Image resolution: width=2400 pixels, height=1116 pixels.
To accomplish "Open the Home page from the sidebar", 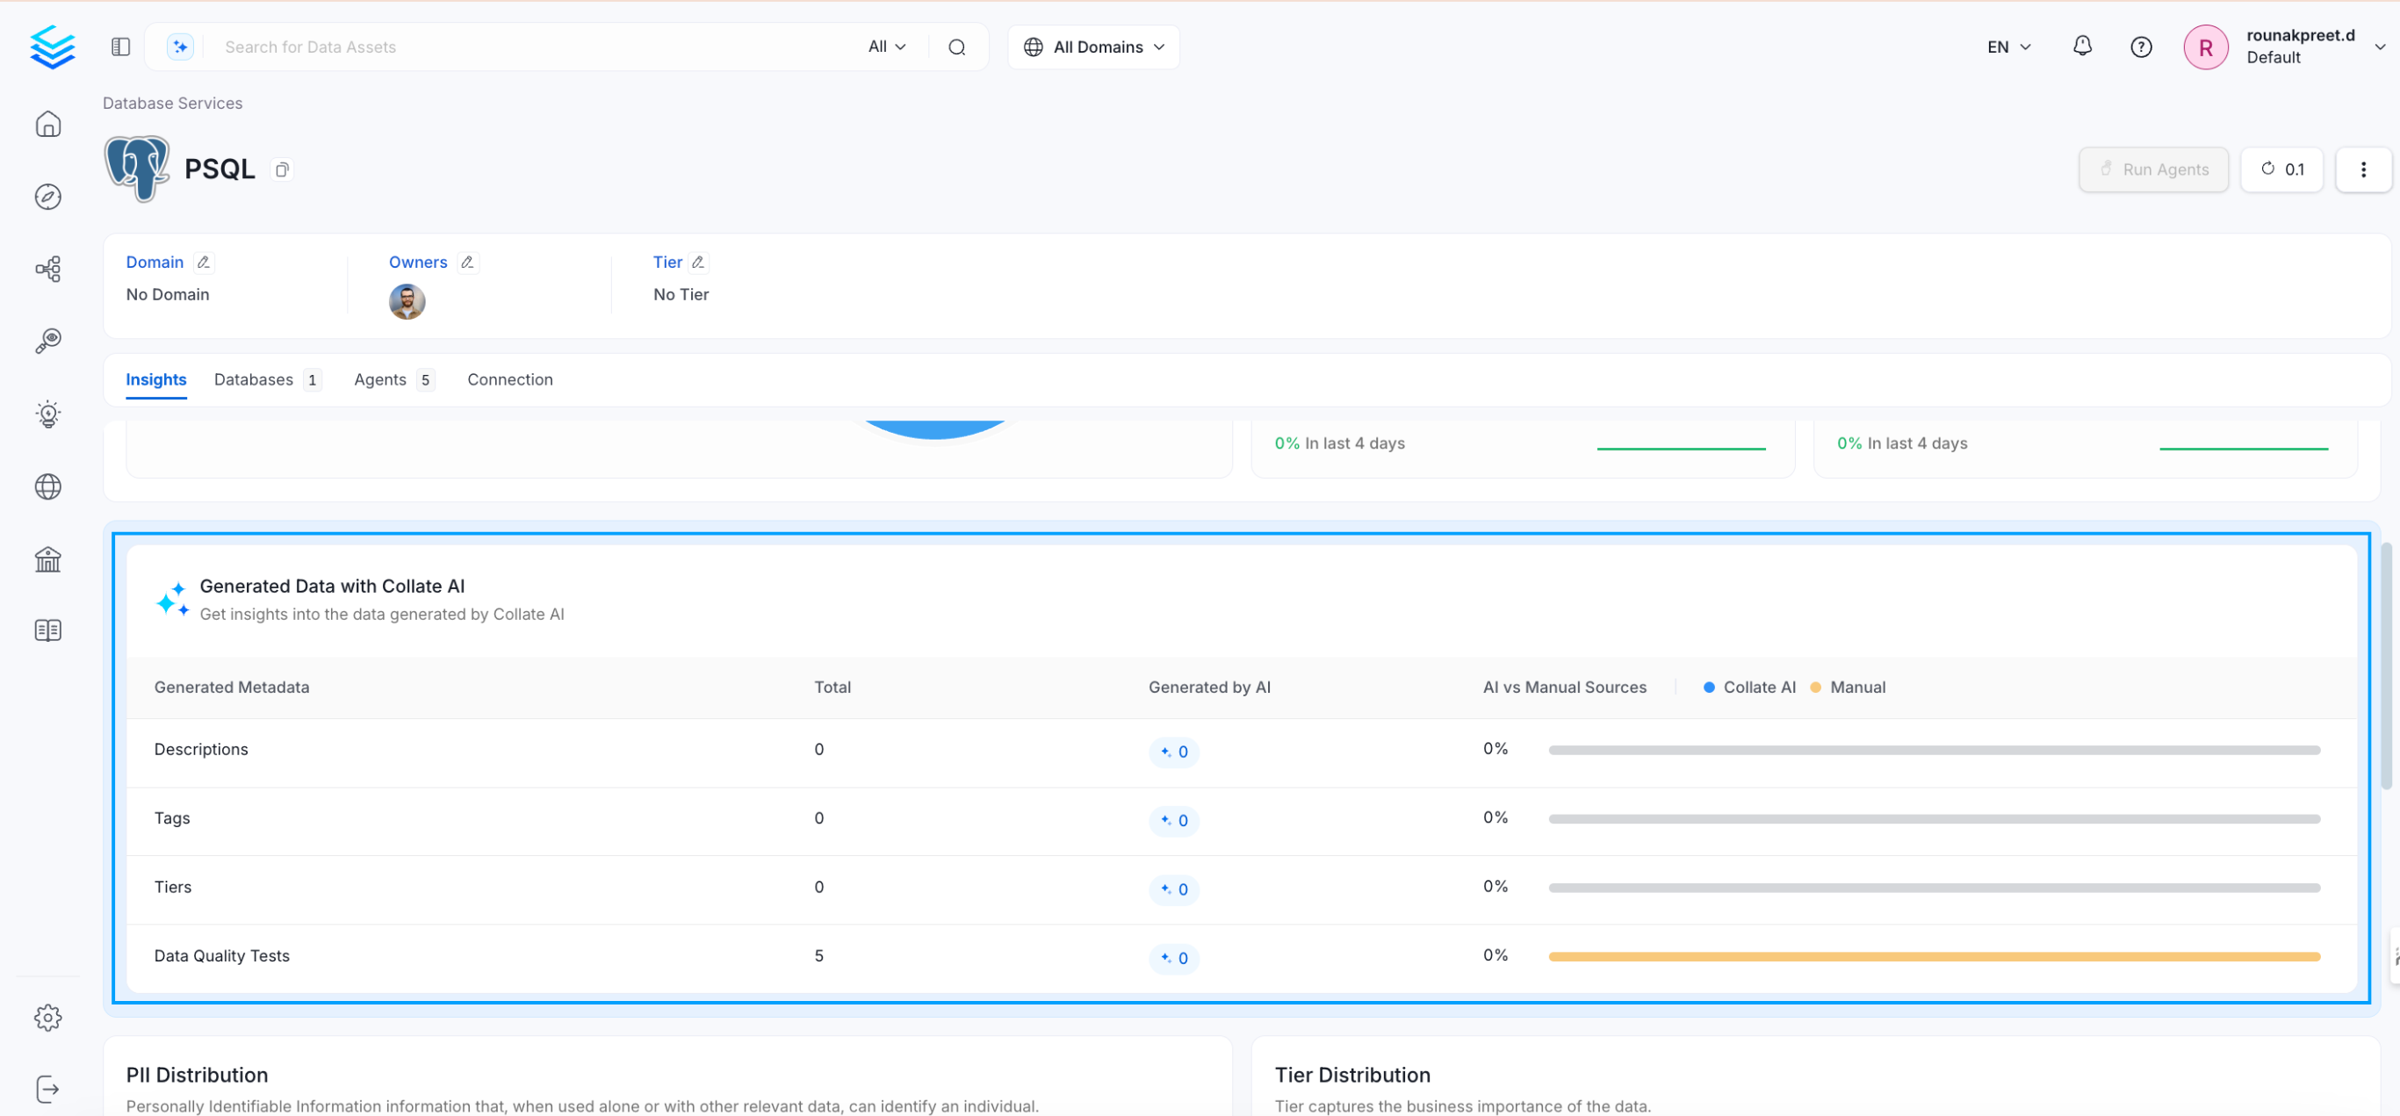I will point(47,124).
